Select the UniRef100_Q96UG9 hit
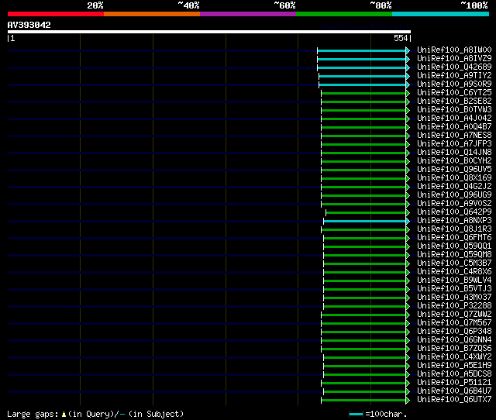This screenshot has width=496, height=420. (x=454, y=195)
